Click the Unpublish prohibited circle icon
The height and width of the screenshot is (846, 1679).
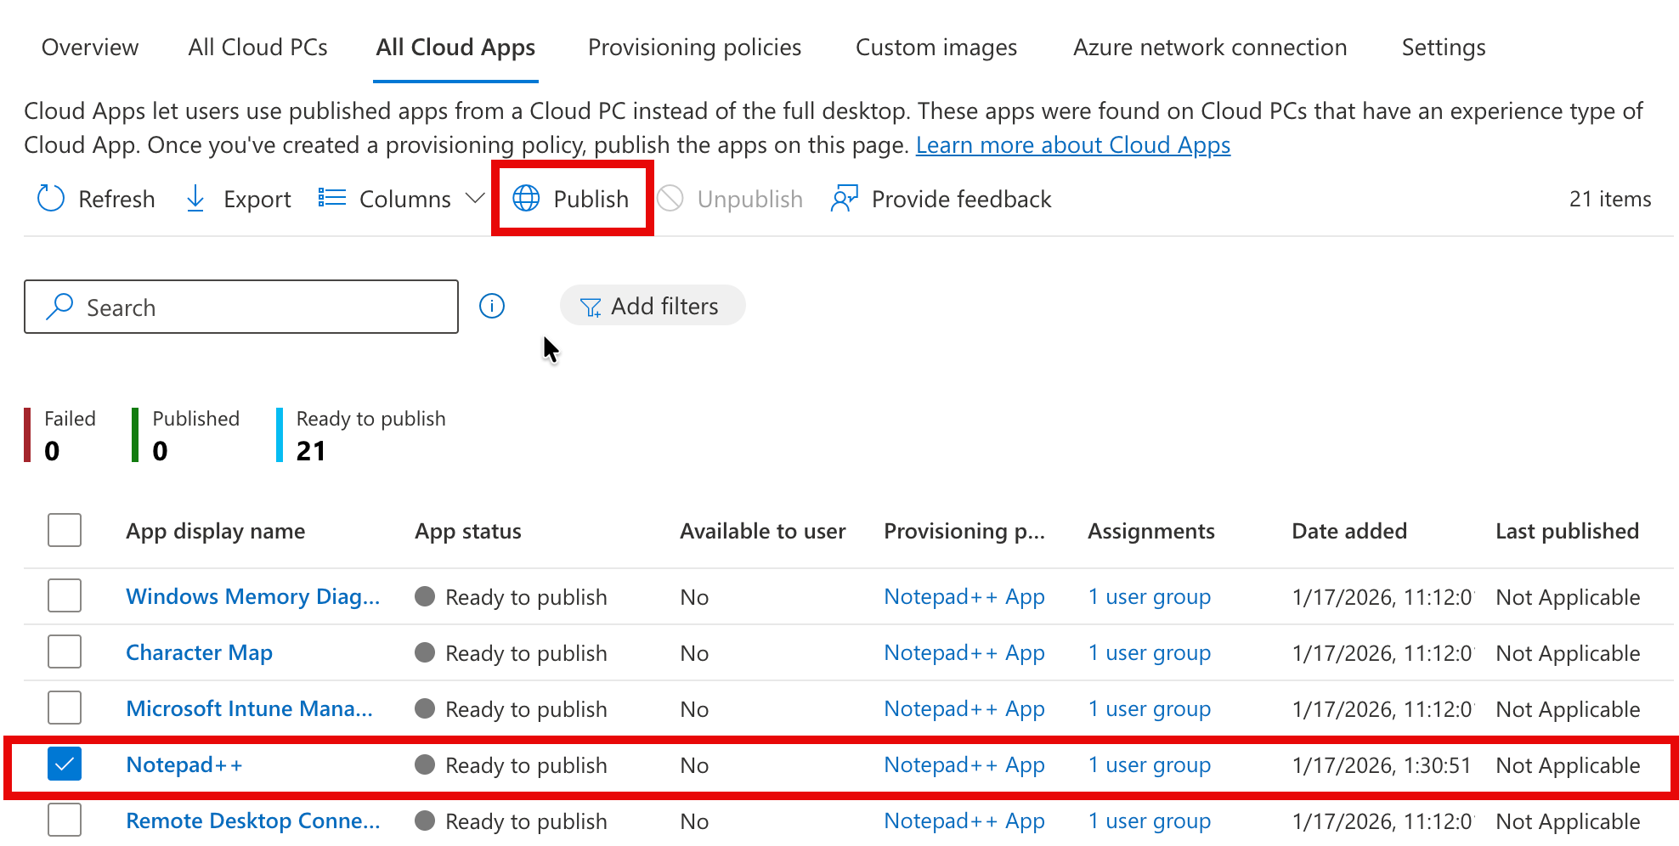tap(670, 199)
